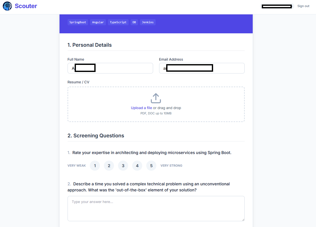Screen dimensions: 316x227
Task: Click the Upload a file link
Action: pos(141,108)
